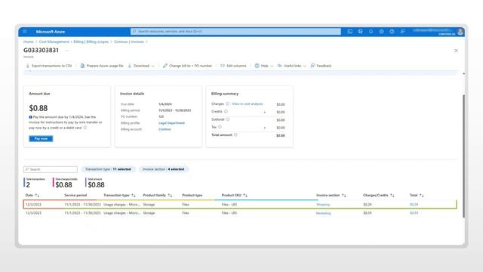Screen dimensions: 483x272
Task: Click the $0.59 total link in the Marketing row
Action: point(414,213)
